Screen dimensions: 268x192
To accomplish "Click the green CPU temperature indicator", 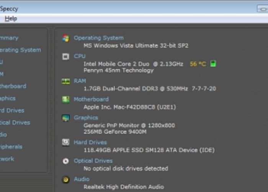I will tap(213, 64).
